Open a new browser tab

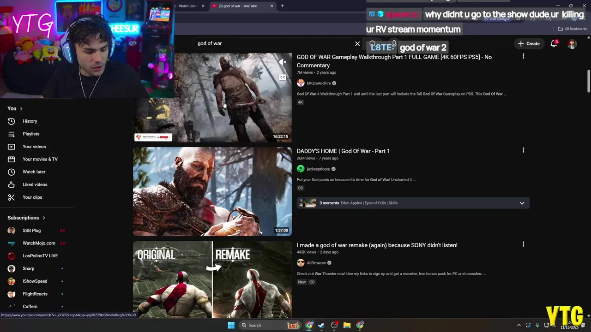pyautogui.click(x=282, y=6)
